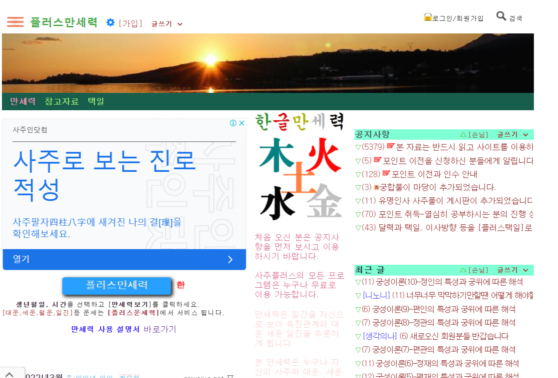Screen dimensions: 558x378
Task: Open notice 포인트 취득-열심히 공부하시는 분의 진행
Action: (x=456, y=214)
